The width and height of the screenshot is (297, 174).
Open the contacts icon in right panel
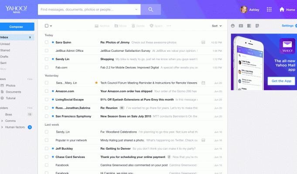[x=233, y=26]
